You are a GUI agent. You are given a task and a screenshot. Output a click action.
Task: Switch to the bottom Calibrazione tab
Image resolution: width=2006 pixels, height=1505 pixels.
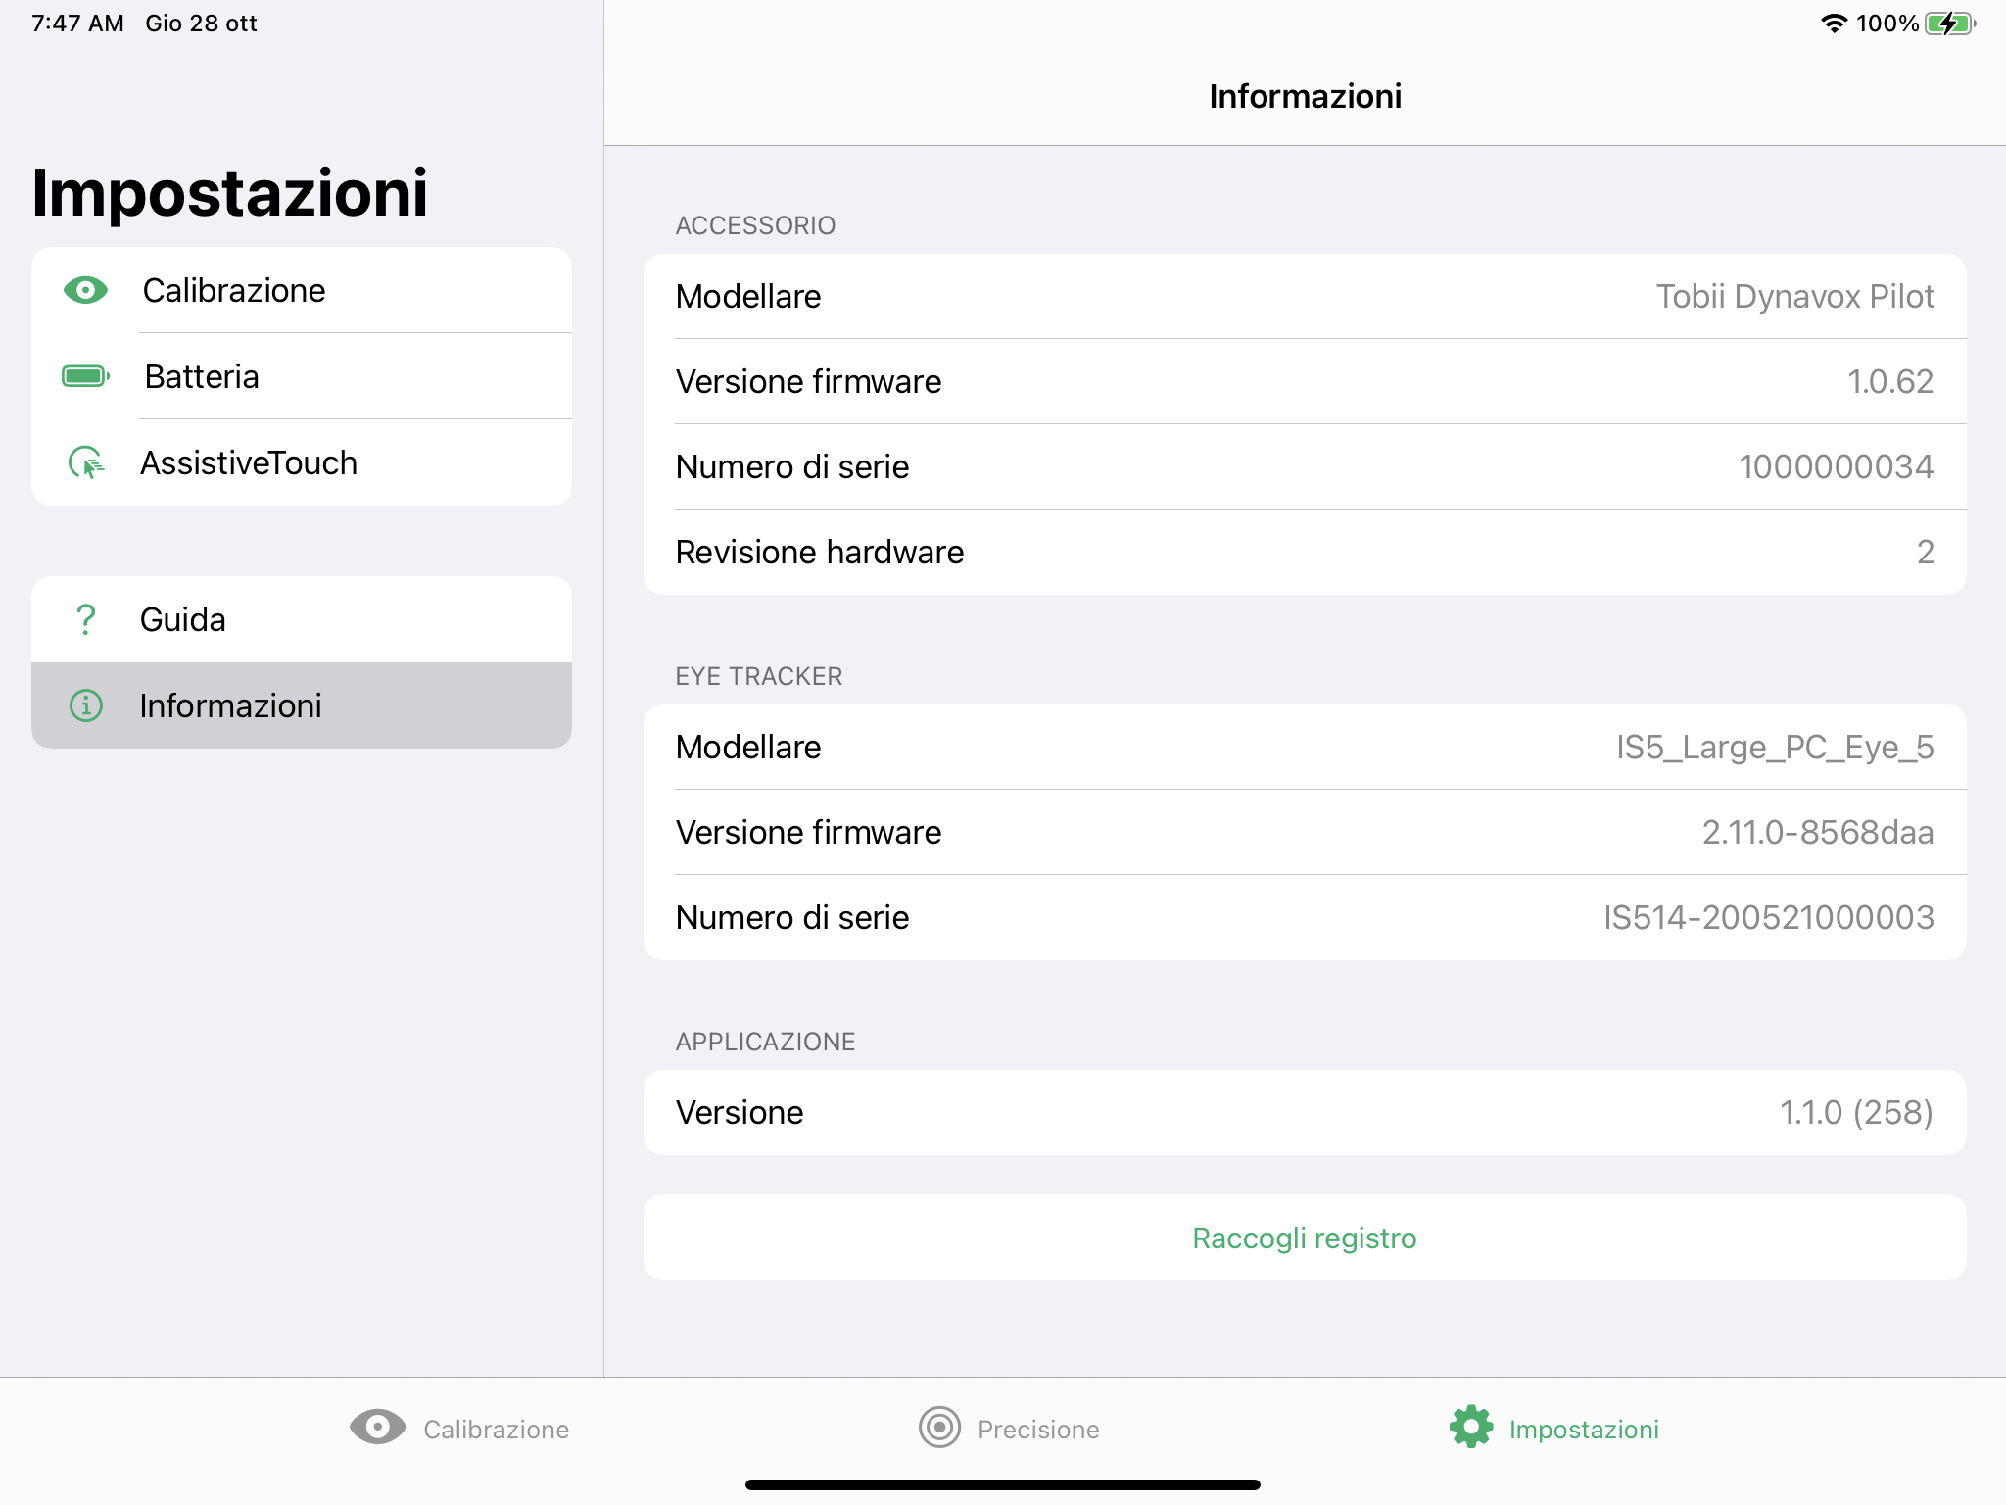(x=460, y=1429)
